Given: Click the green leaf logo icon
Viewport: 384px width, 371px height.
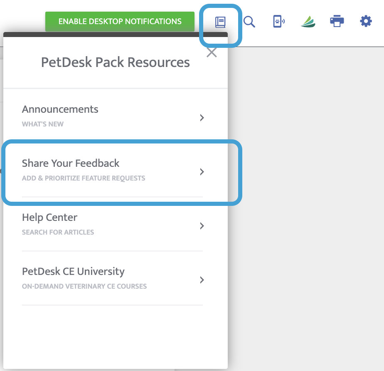Looking at the screenshot, I should (308, 22).
